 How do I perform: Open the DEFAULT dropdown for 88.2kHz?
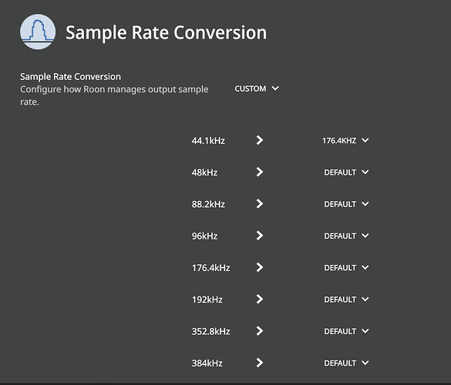tap(346, 204)
